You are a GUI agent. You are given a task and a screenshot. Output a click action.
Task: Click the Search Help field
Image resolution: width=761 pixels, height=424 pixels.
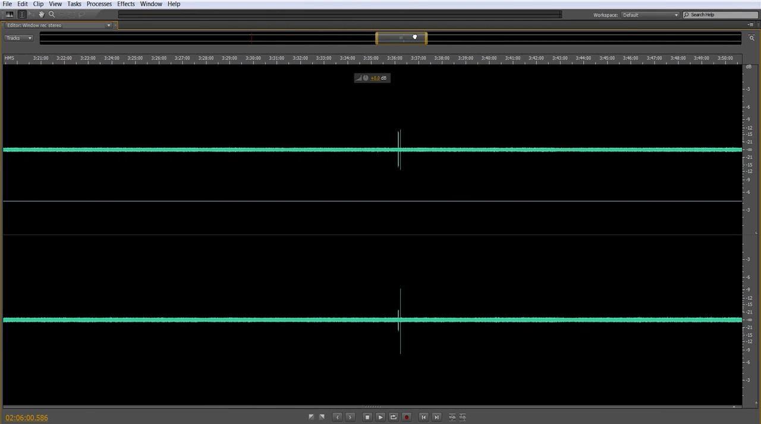click(719, 15)
